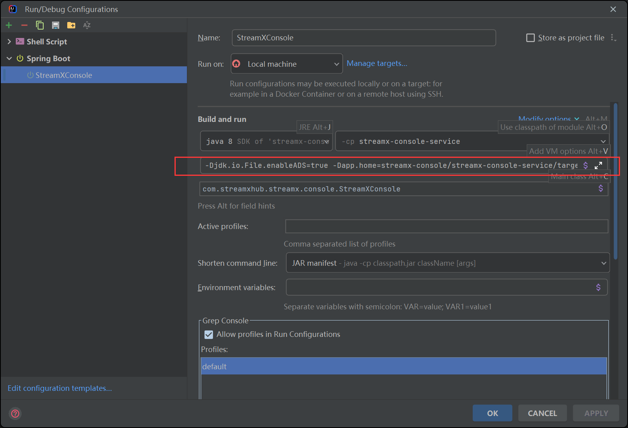Click inside the Active profiles field
This screenshot has height=428, width=628.
tap(446, 226)
